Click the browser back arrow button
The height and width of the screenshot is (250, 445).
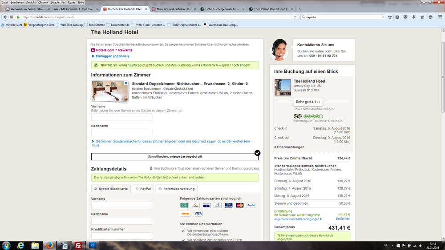pos(5,17)
